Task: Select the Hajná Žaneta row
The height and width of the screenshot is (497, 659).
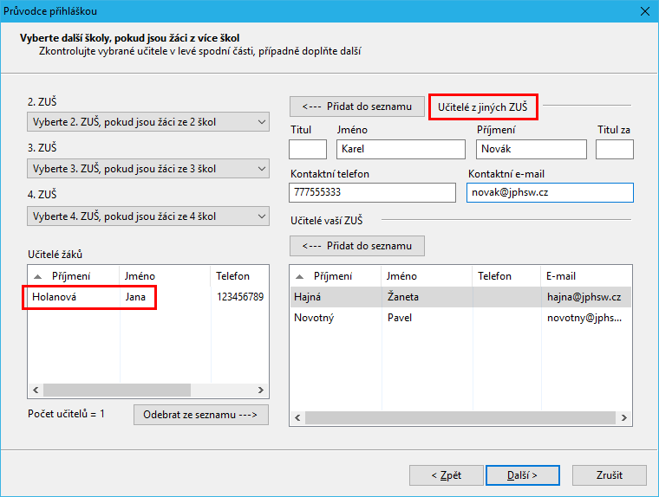Action: tap(460, 297)
